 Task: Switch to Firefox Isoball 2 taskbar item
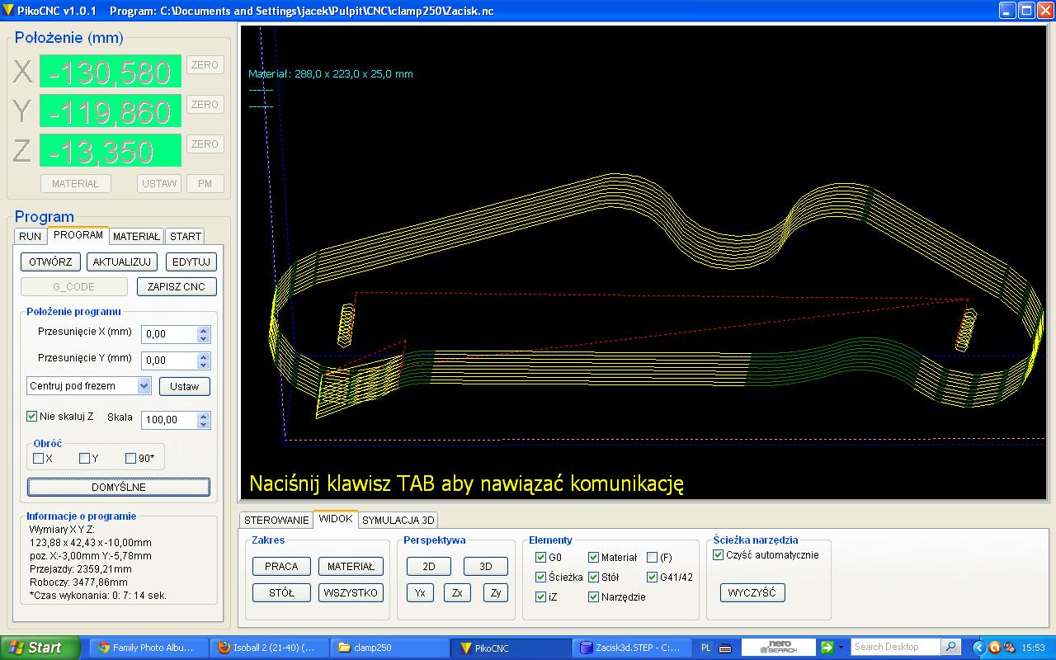[268, 648]
